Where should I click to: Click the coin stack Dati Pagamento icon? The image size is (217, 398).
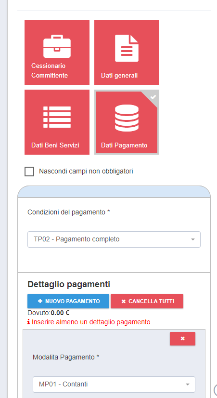127,118
